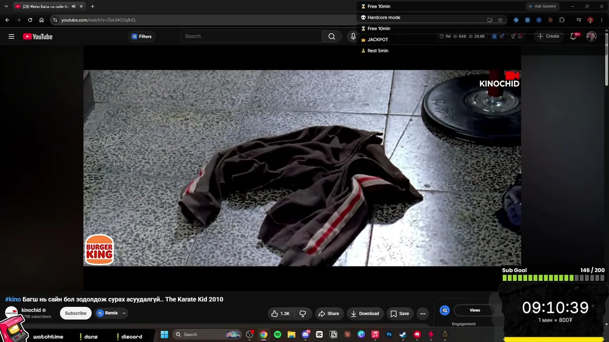Open the tab search dropdown arrow

click(6, 6)
